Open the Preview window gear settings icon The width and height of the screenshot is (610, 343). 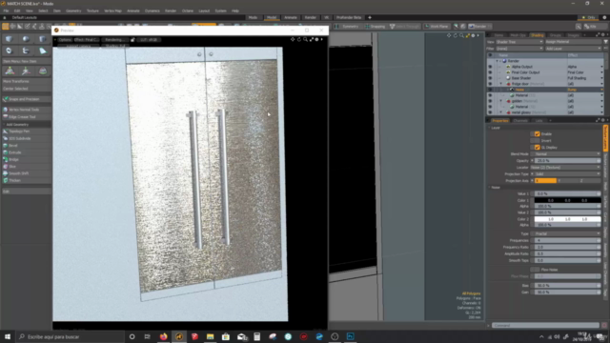(317, 39)
